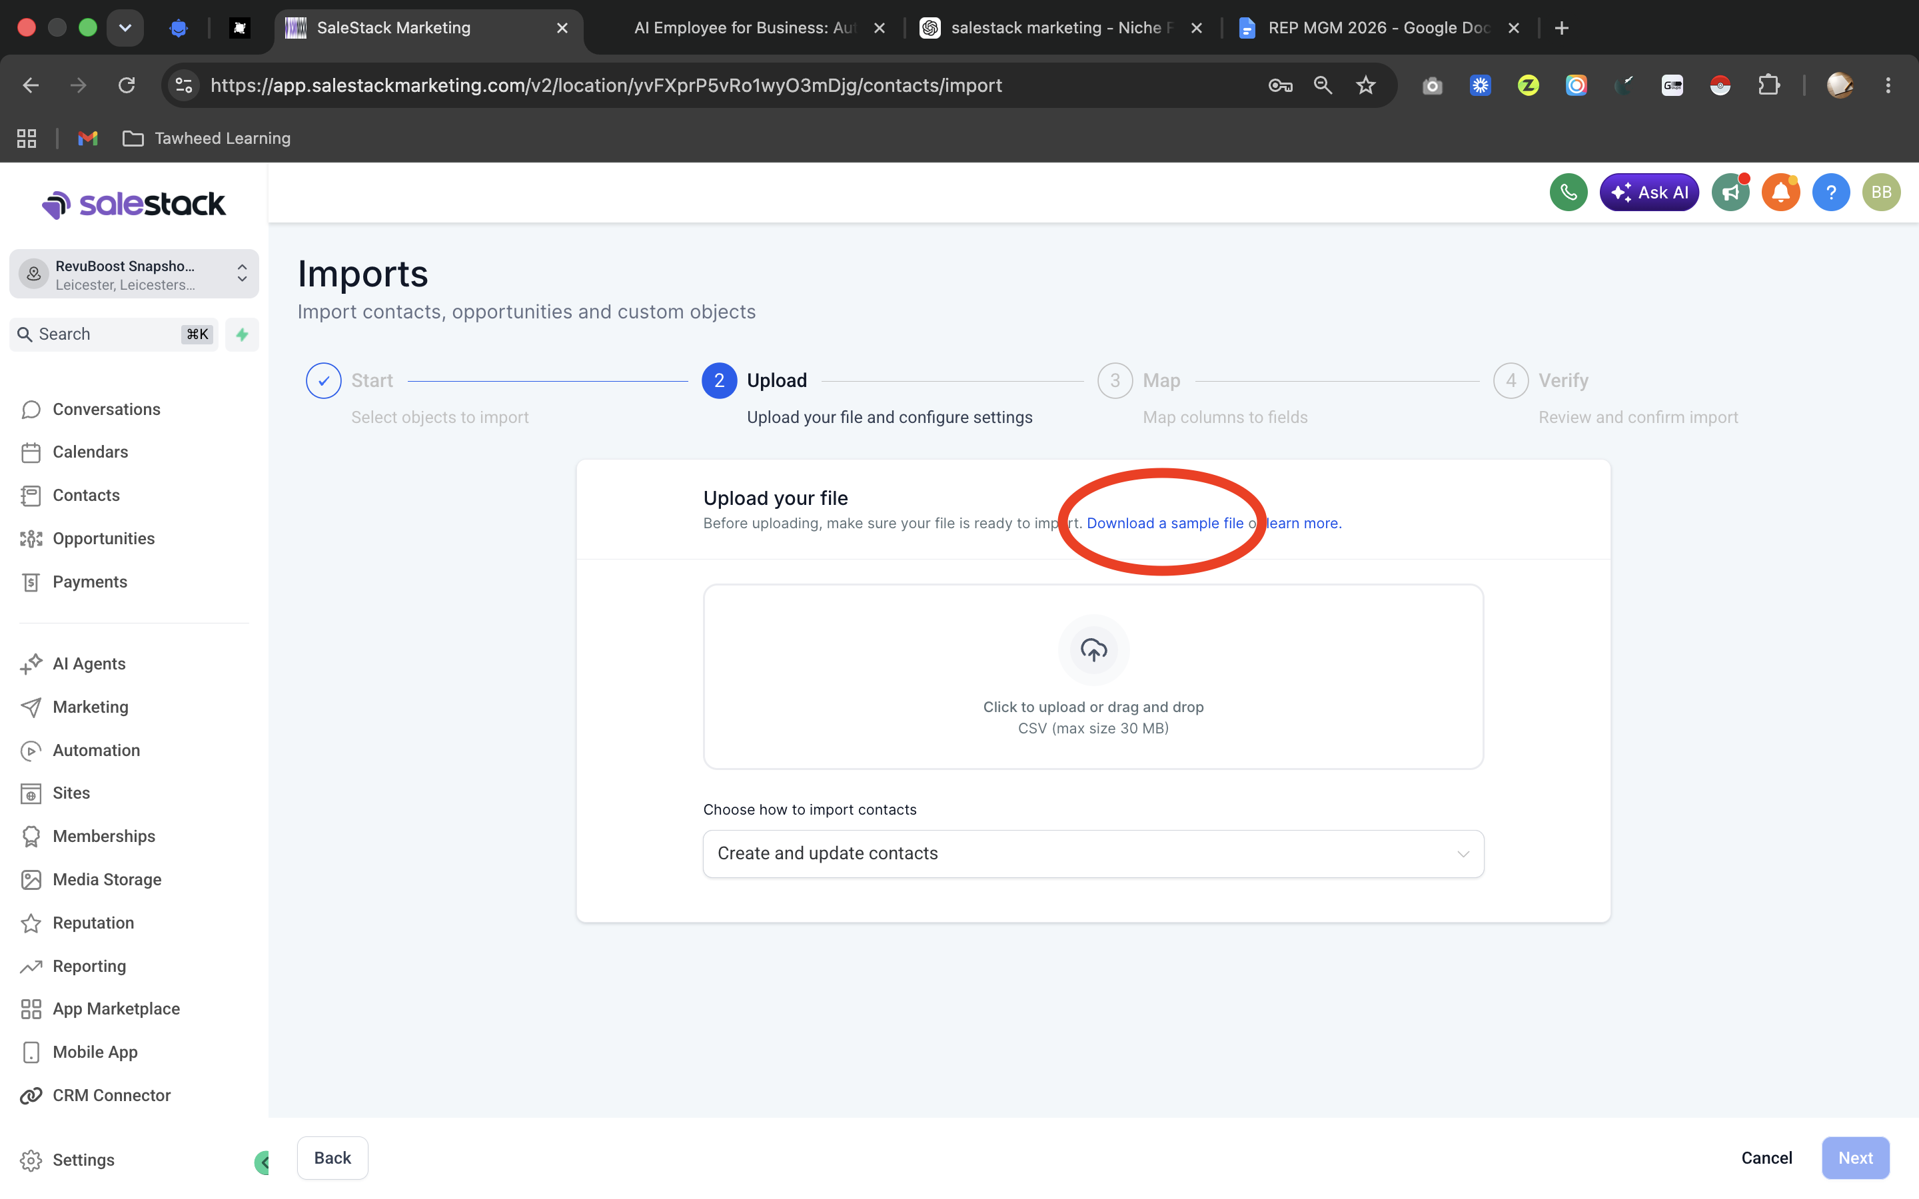
Task: Open Gmail bookmark
Action: tap(88, 139)
